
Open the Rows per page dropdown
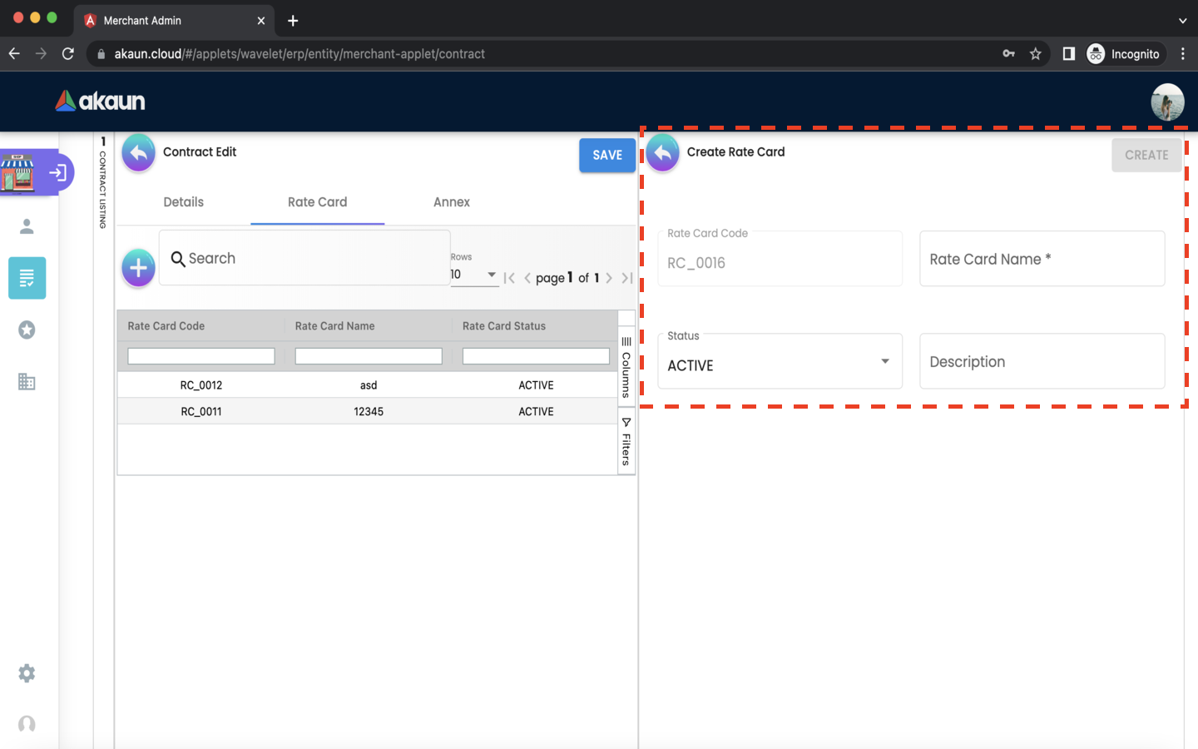(473, 275)
